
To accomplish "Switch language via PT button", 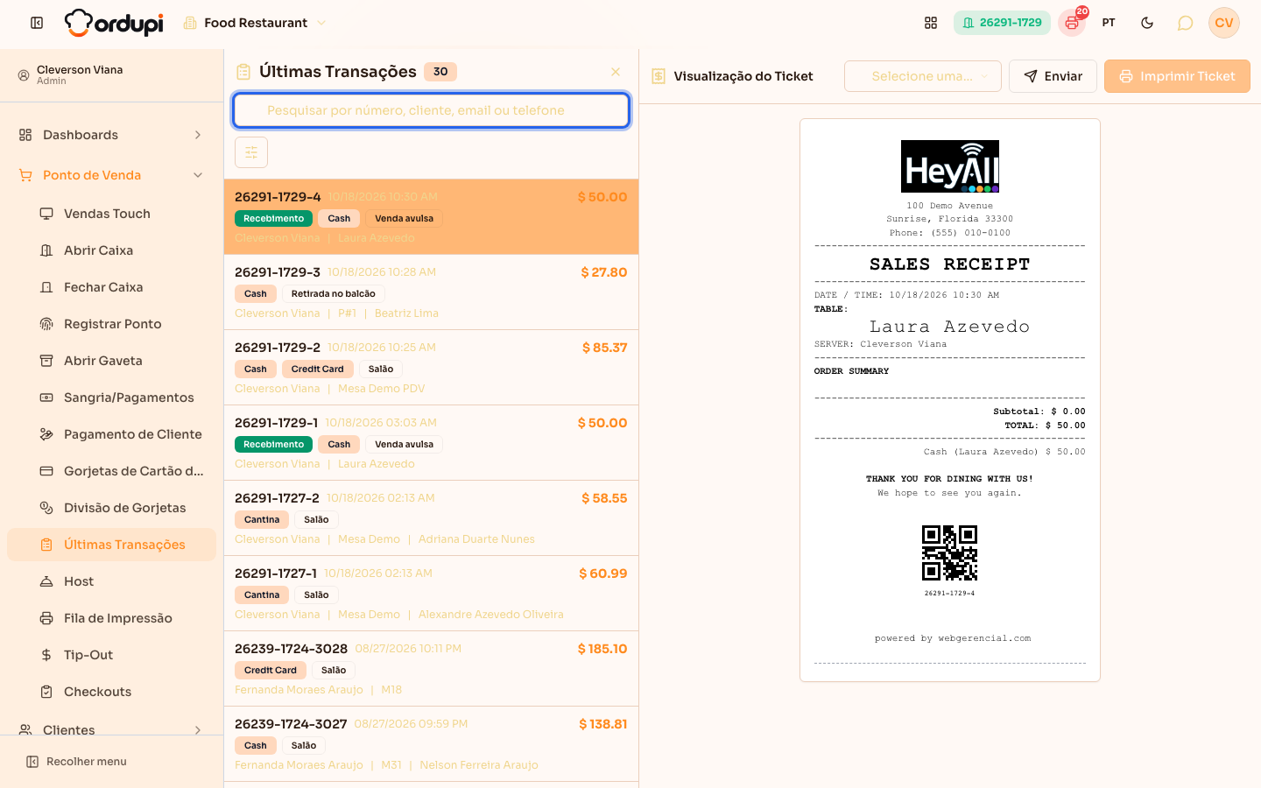I will pos(1109,23).
